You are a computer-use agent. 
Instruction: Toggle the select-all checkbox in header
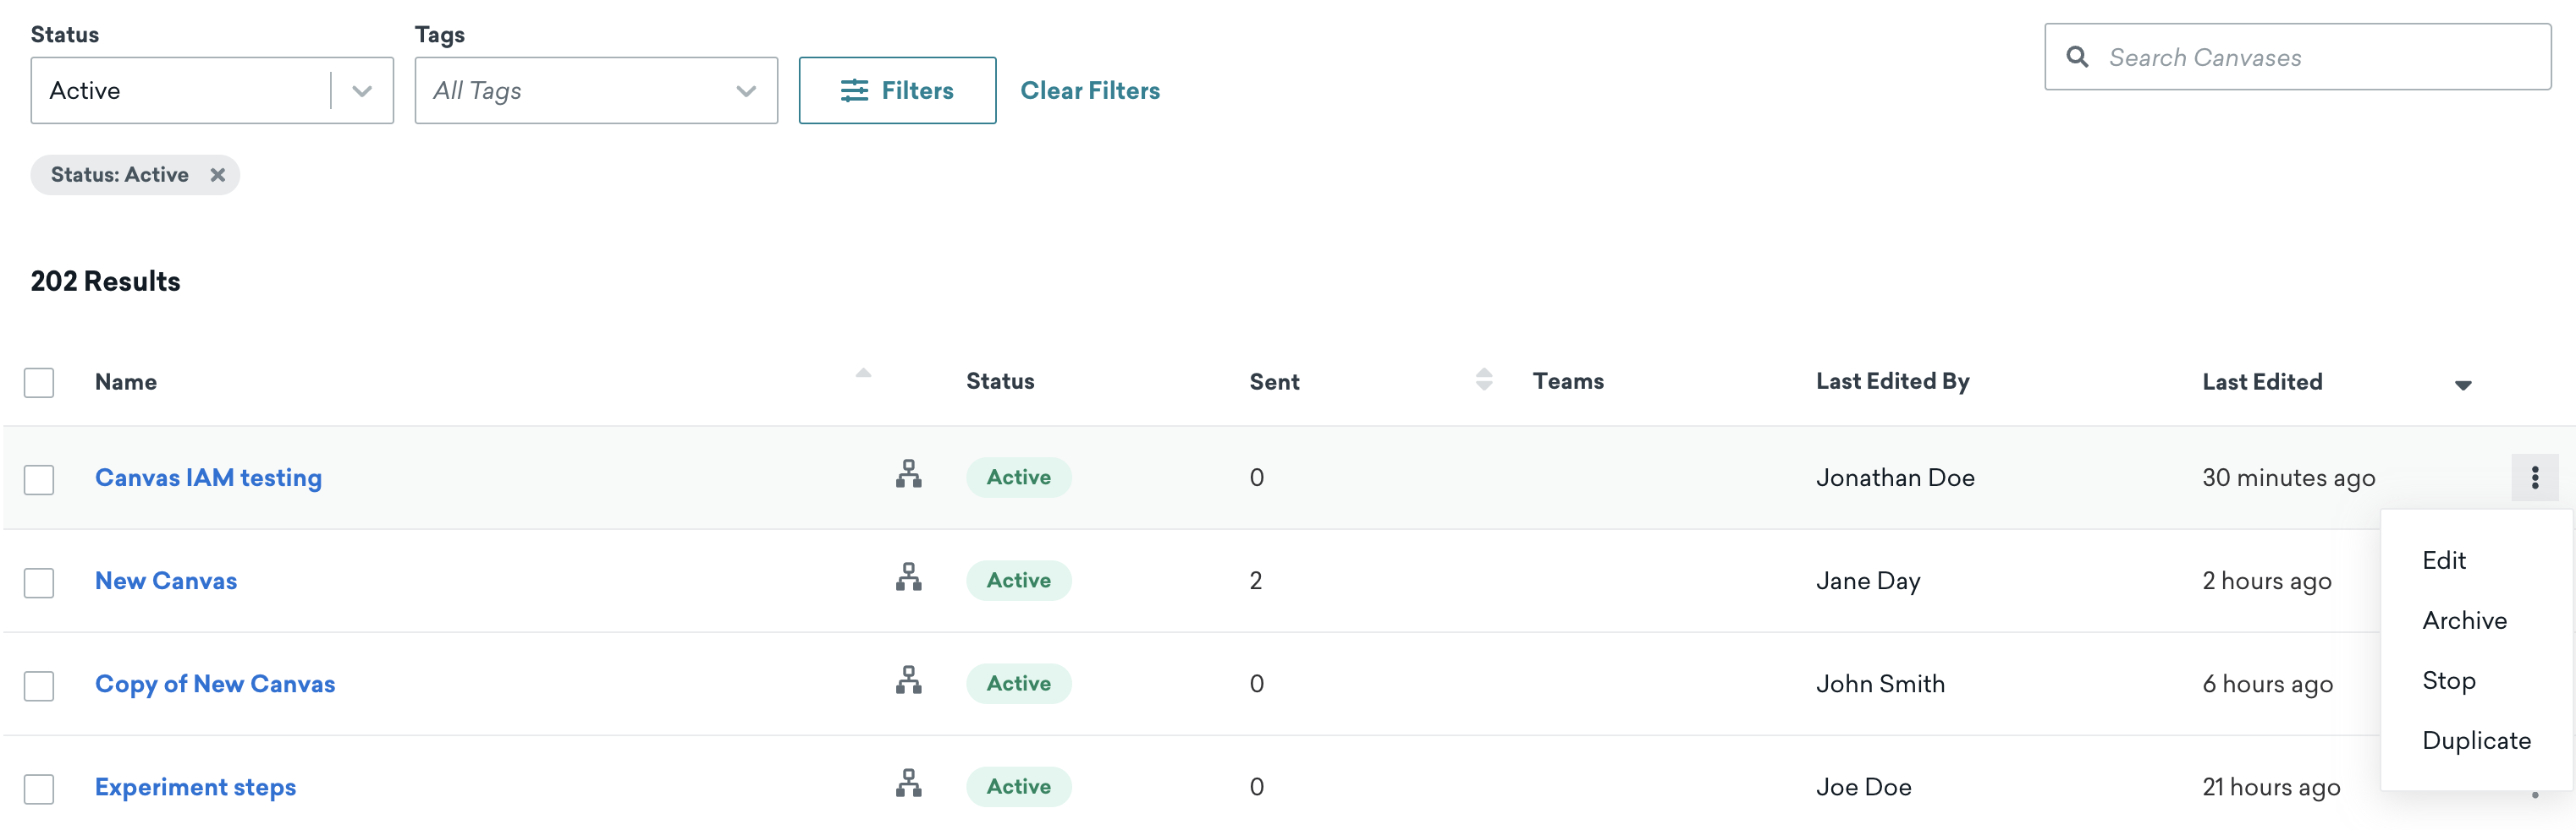(39, 383)
